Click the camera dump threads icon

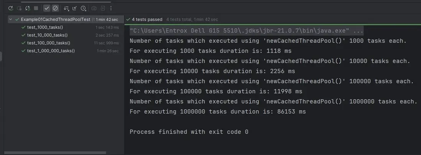(94, 8)
